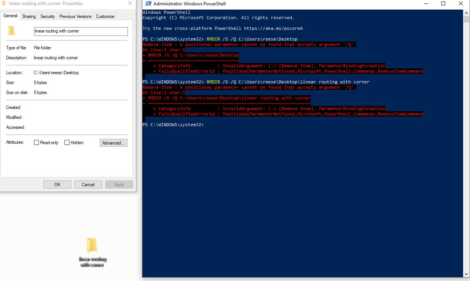The height and width of the screenshot is (281, 470).
Task: Switch to the General tab
Action: point(10,16)
